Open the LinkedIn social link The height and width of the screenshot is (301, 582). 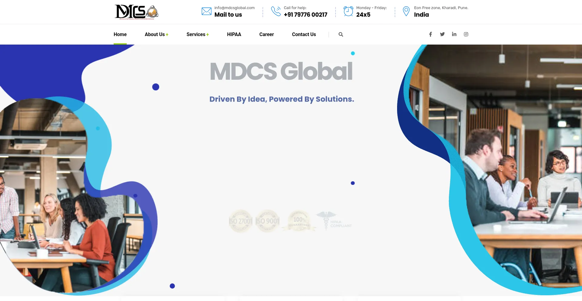click(x=454, y=34)
